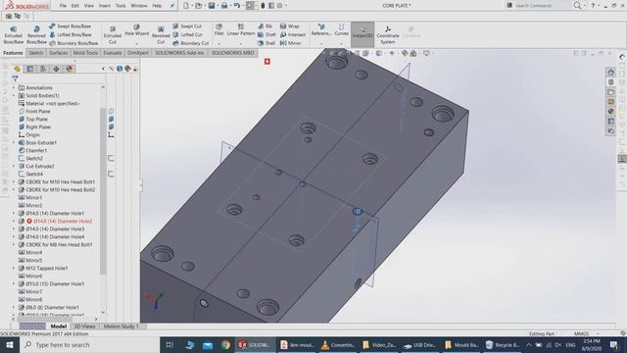The width and height of the screenshot is (627, 353).
Task: Click the Coordinate System tool
Action: click(x=388, y=35)
